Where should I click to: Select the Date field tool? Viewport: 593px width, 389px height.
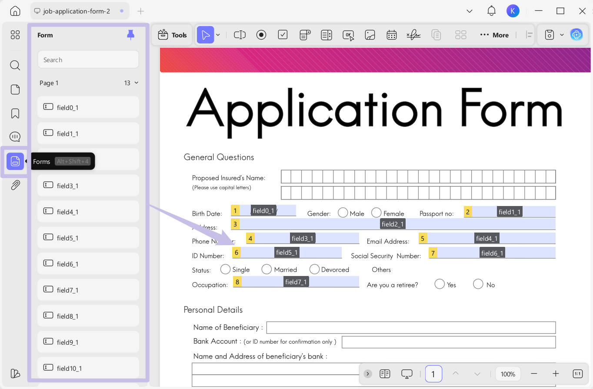click(391, 35)
